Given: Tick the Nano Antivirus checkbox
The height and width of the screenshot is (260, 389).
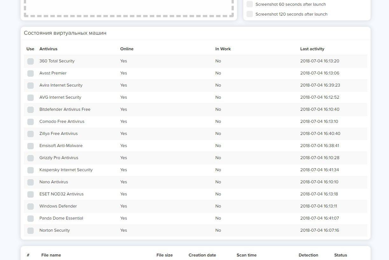Looking at the screenshot, I should click(31, 182).
